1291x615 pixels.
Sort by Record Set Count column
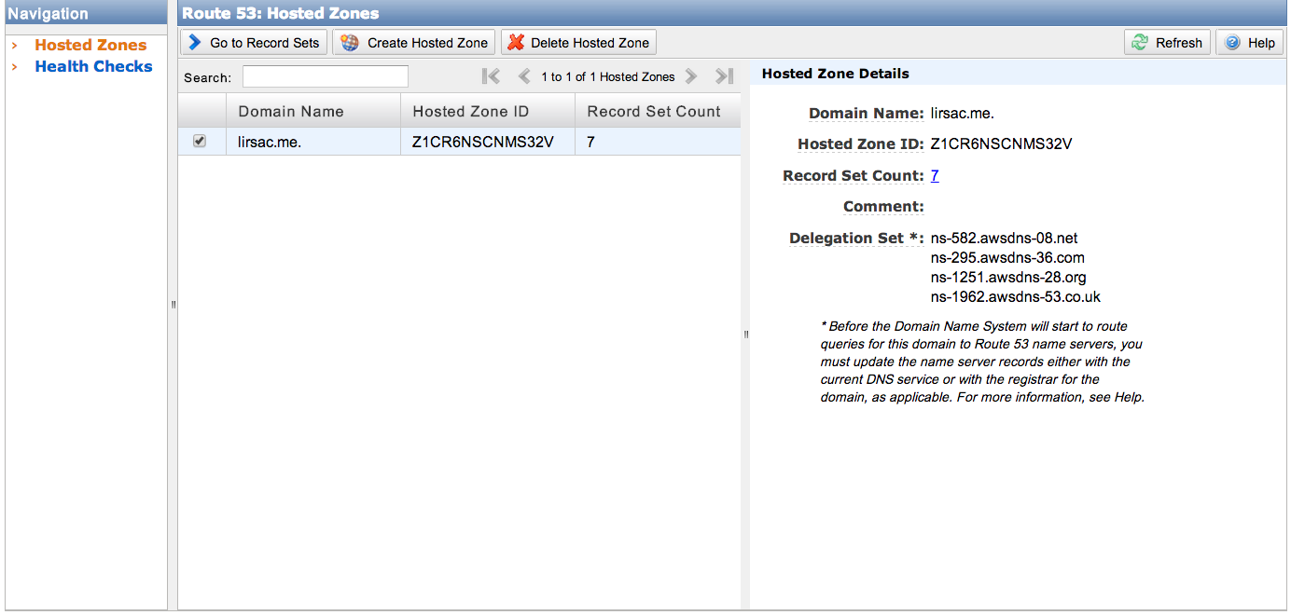coord(658,111)
